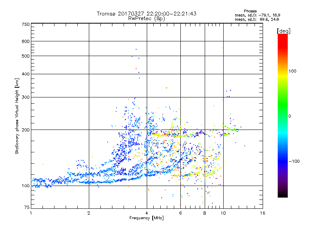Click the plot title 'Tromsø 20170327 22:20:00-22:21:43'

(146, 14)
